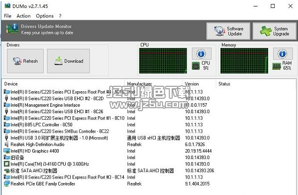Click the RAM module icon
The image size is (298, 195).
[x=277, y=66]
